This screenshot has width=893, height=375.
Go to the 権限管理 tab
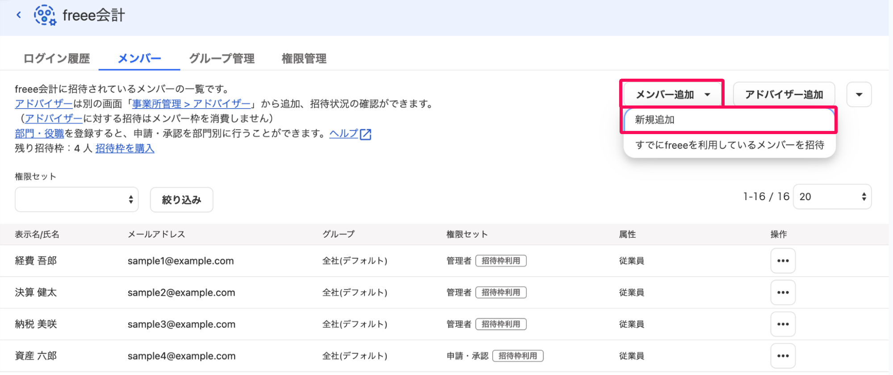click(x=304, y=59)
